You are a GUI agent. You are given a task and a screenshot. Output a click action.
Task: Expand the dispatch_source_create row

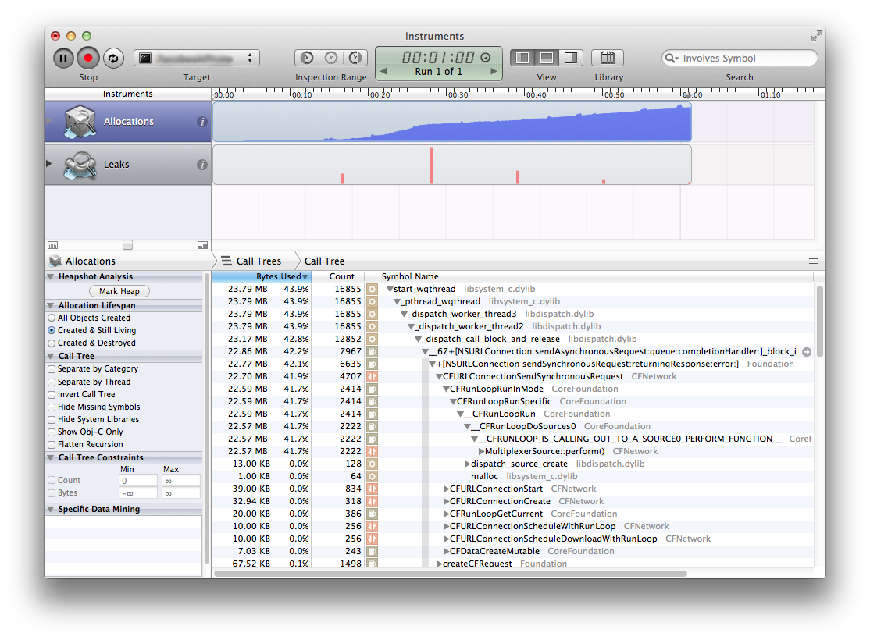467,464
